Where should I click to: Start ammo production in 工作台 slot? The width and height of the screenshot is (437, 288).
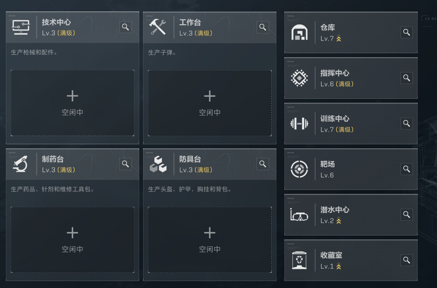210,103
